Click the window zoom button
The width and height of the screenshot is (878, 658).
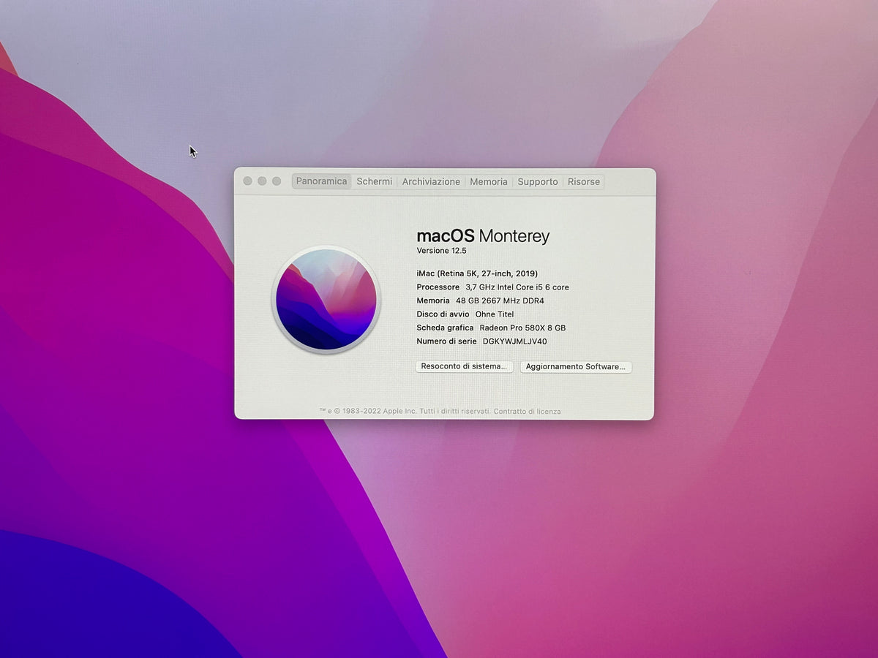[277, 181]
